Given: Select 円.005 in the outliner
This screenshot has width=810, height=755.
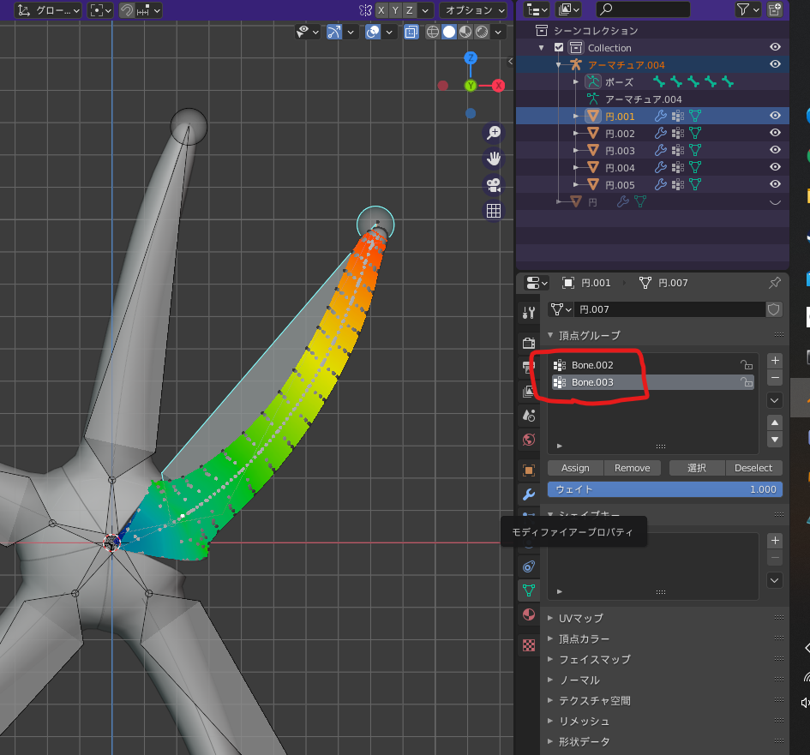Looking at the screenshot, I should coord(620,185).
